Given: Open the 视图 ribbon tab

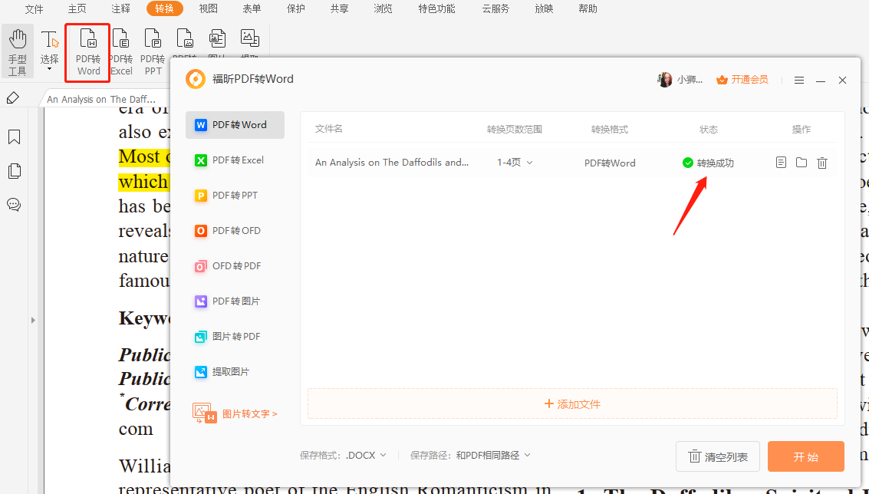Looking at the screenshot, I should tap(209, 9).
